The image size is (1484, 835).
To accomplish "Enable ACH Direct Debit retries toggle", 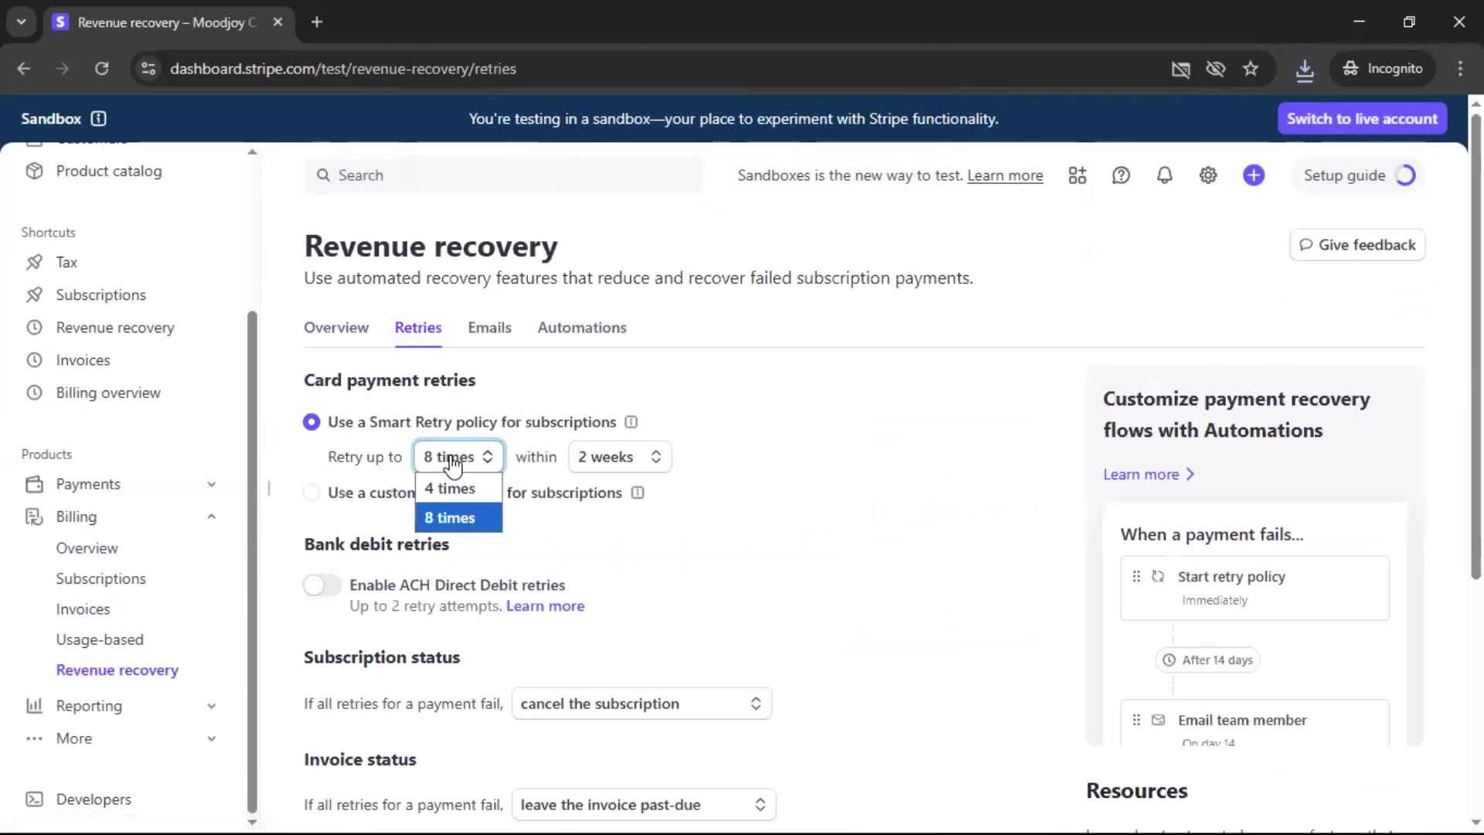I will (x=322, y=585).
